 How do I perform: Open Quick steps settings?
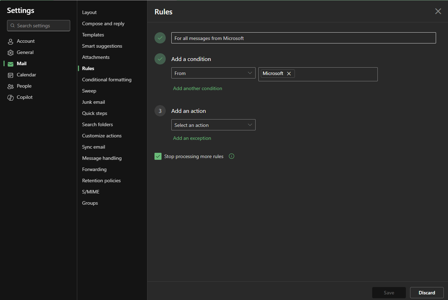pos(94,113)
